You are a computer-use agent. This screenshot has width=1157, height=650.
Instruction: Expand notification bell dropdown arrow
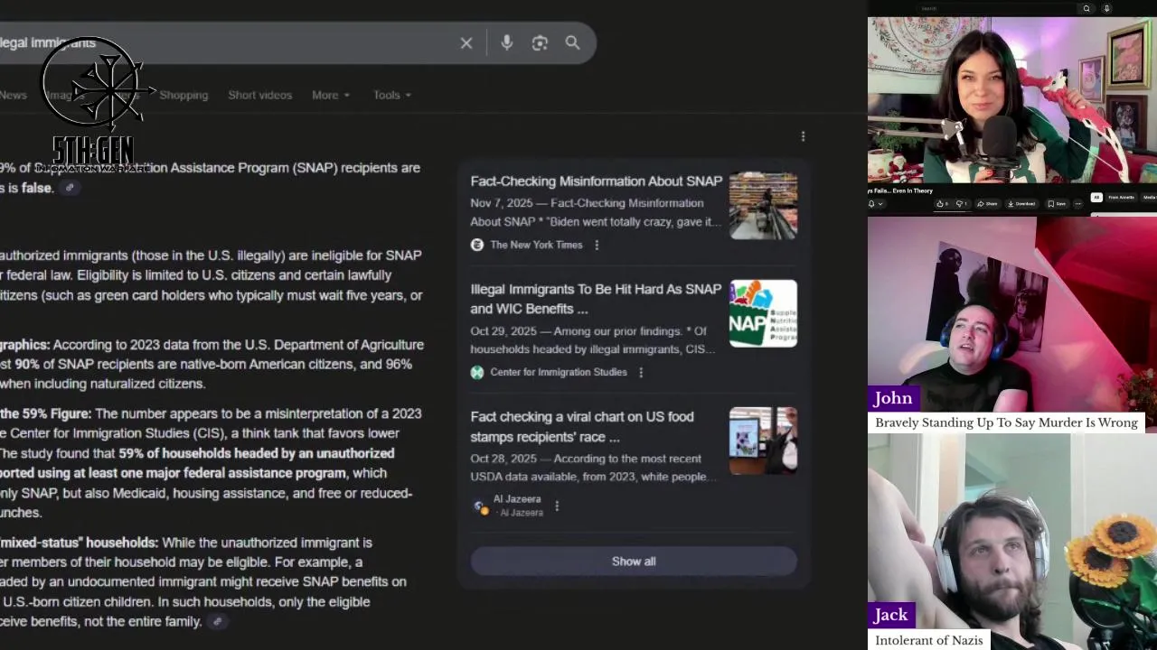coord(880,203)
